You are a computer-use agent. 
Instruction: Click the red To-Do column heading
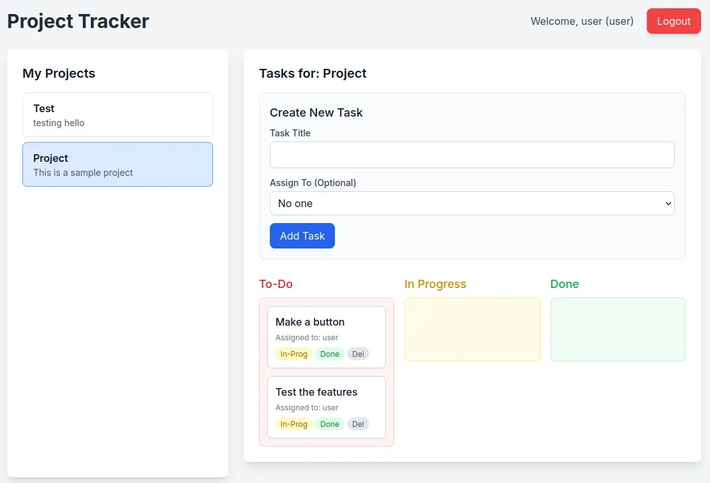tap(276, 284)
